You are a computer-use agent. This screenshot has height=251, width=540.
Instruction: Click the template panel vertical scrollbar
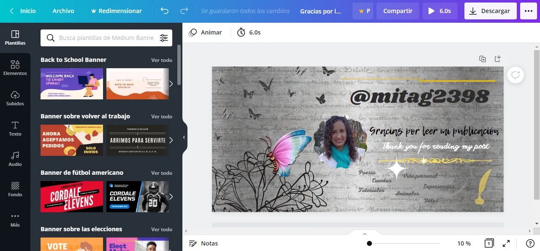(179, 64)
